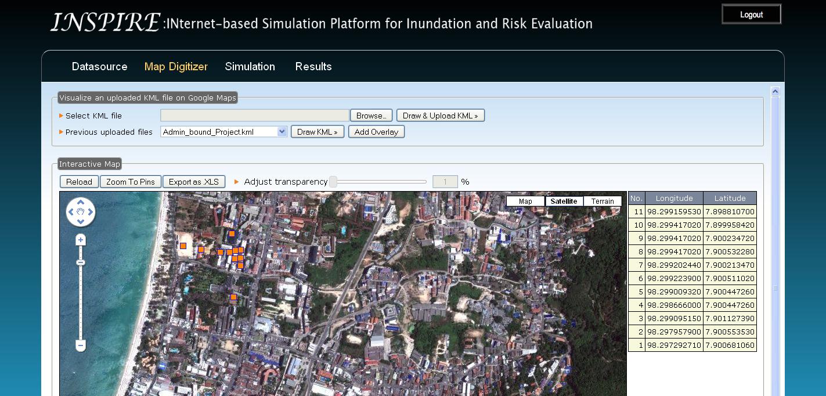Go to the Simulation tab
826x396 pixels.
tap(250, 67)
